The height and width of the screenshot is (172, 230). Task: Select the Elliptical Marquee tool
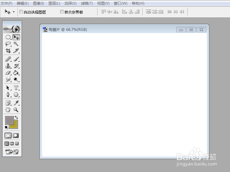point(8,37)
